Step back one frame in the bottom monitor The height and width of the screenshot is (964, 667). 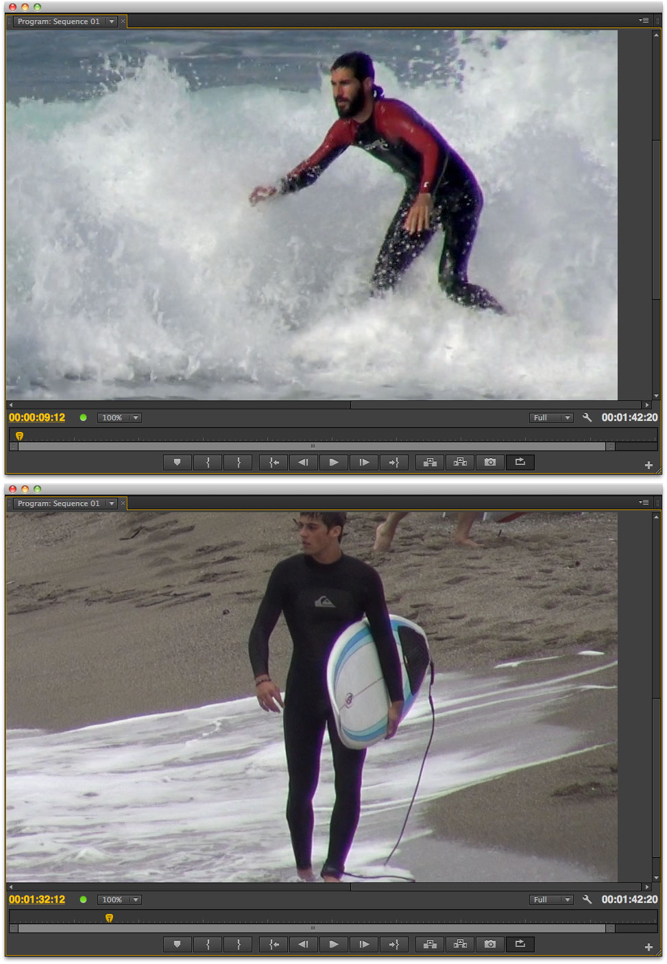[x=303, y=945]
